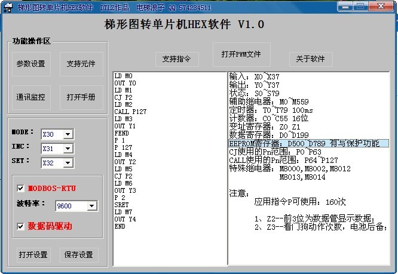
Task: Click the app icon in title bar
Action: (7, 8)
